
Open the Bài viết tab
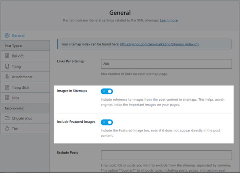tap(25, 56)
